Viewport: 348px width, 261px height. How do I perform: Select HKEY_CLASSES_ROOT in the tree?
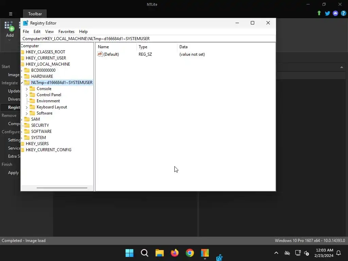tap(45, 52)
